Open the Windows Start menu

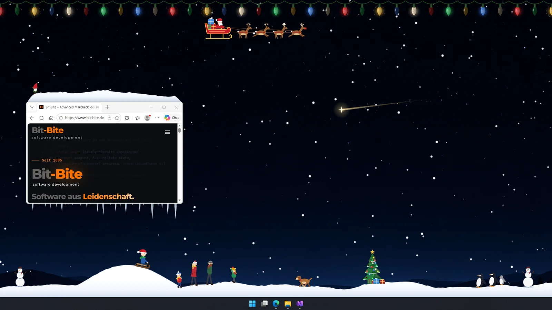tap(253, 303)
